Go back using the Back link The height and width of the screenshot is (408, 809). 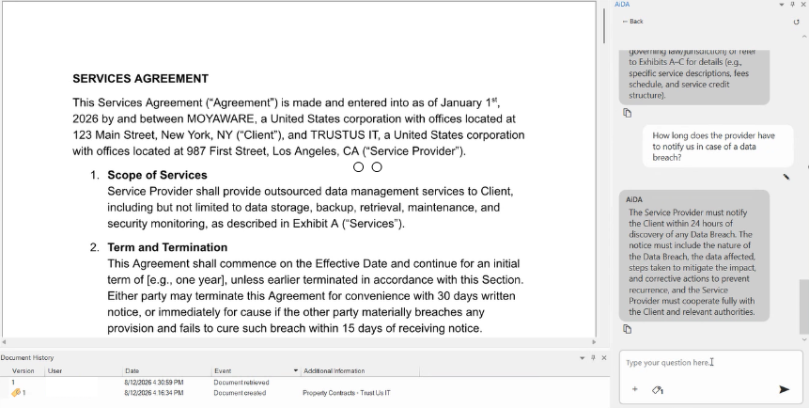point(632,22)
